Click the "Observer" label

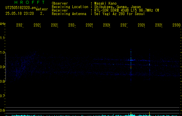point(60,3)
